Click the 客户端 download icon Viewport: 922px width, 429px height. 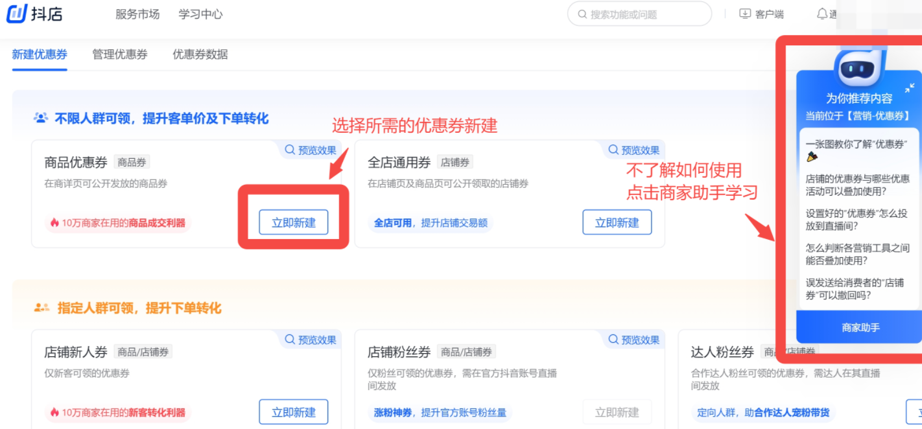click(x=745, y=14)
